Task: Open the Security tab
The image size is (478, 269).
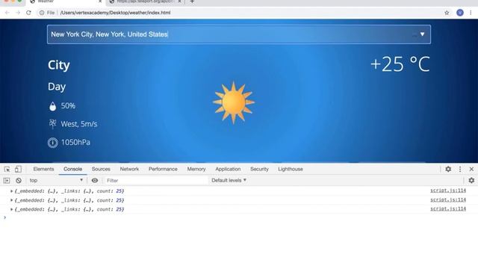Action: click(259, 169)
